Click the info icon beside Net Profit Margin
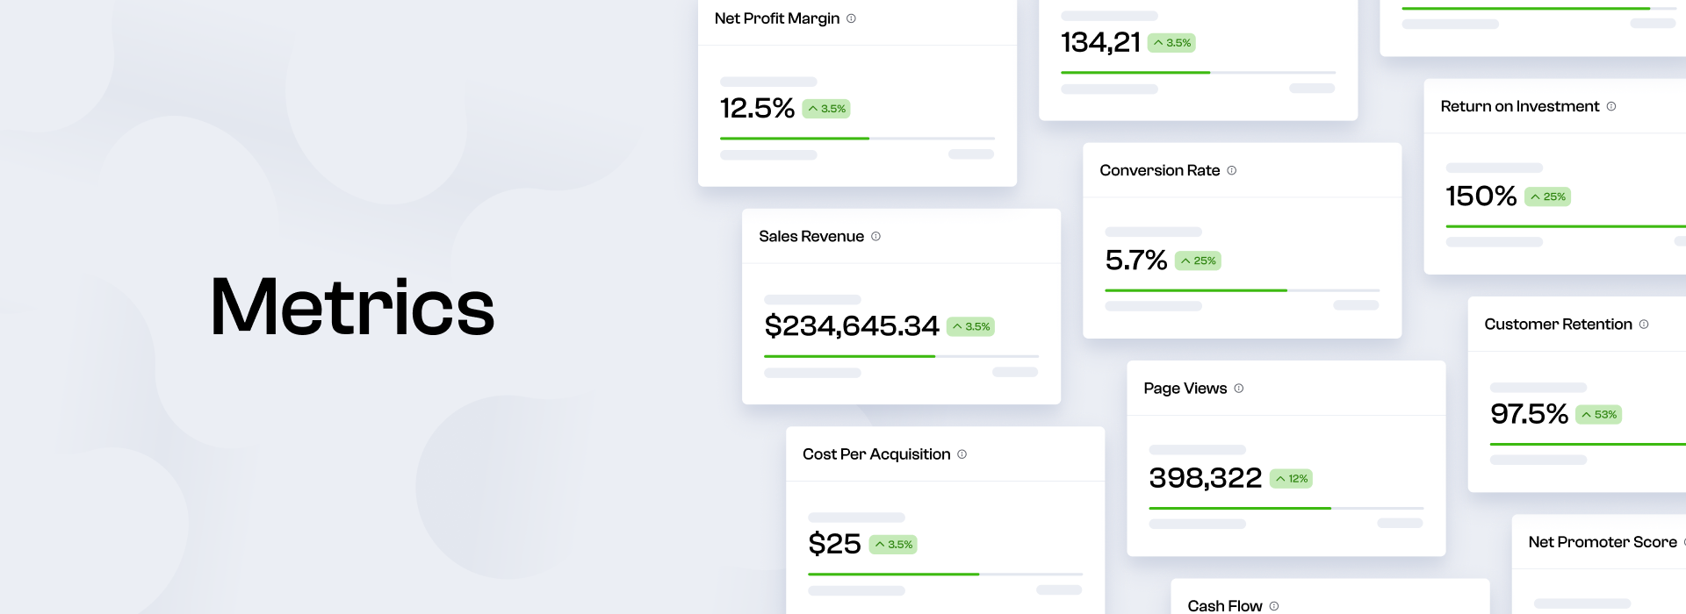The height and width of the screenshot is (614, 1686). (851, 18)
